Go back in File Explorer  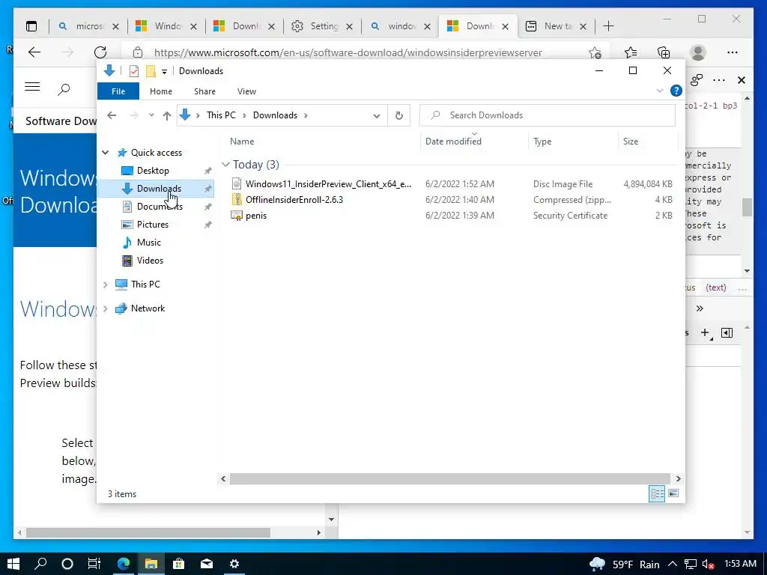pyautogui.click(x=112, y=115)
